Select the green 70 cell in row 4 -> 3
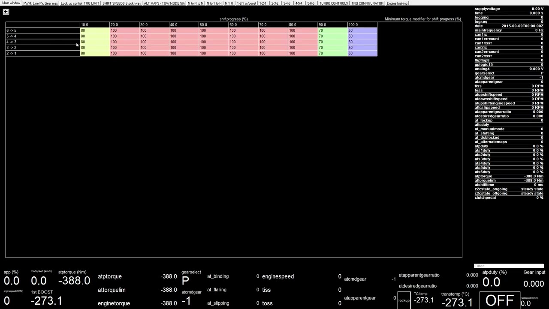This screenshot has width=549, height=309. (333, 42)
